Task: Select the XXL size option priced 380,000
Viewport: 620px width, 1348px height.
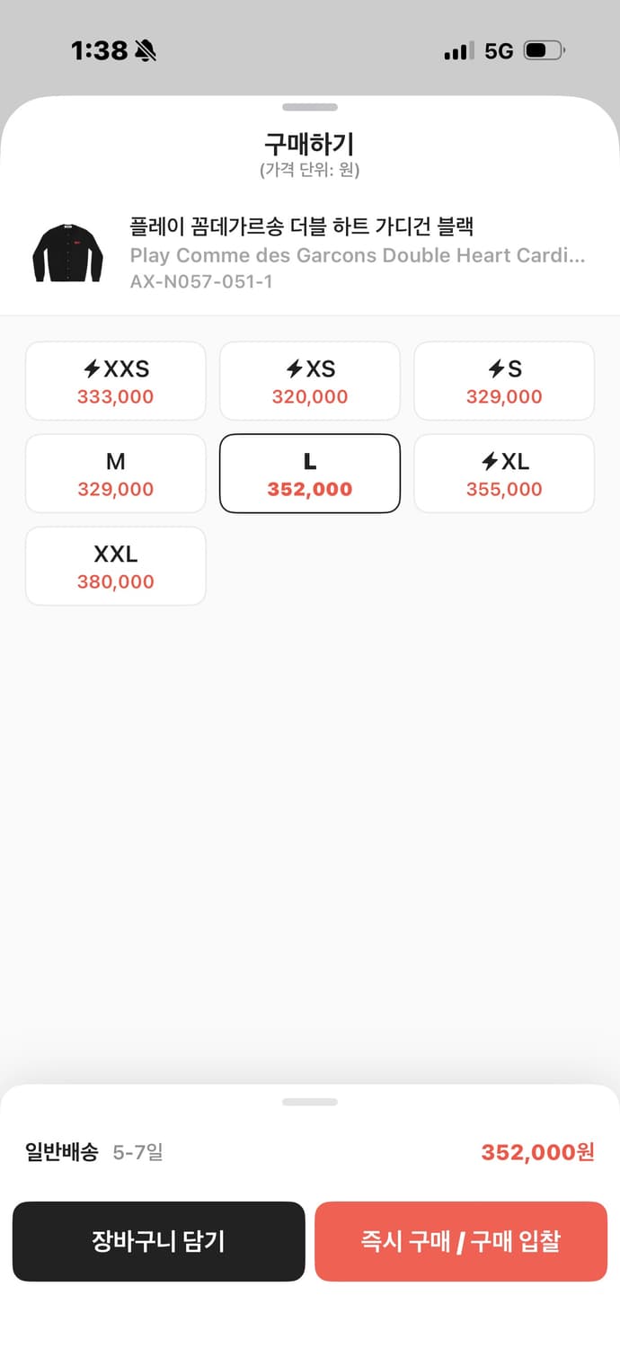Action: pyautogui.click(x=115, y=565)
